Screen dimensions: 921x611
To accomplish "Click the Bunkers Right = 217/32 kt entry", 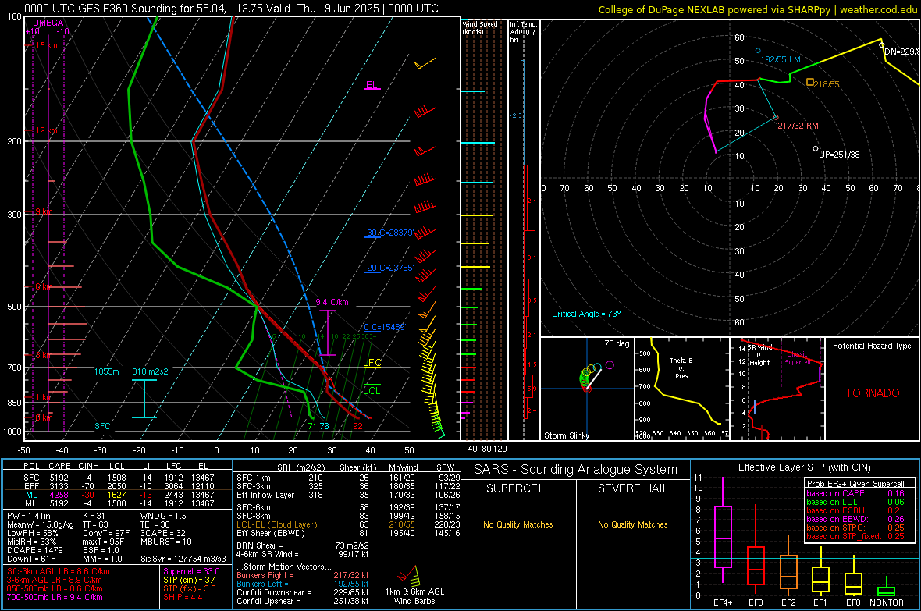I will click(x=302, y=575).
